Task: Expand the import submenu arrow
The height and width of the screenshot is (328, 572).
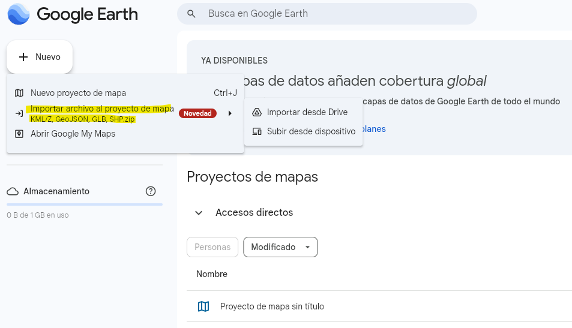Action: pyautogui.click(x=230, y=113)
